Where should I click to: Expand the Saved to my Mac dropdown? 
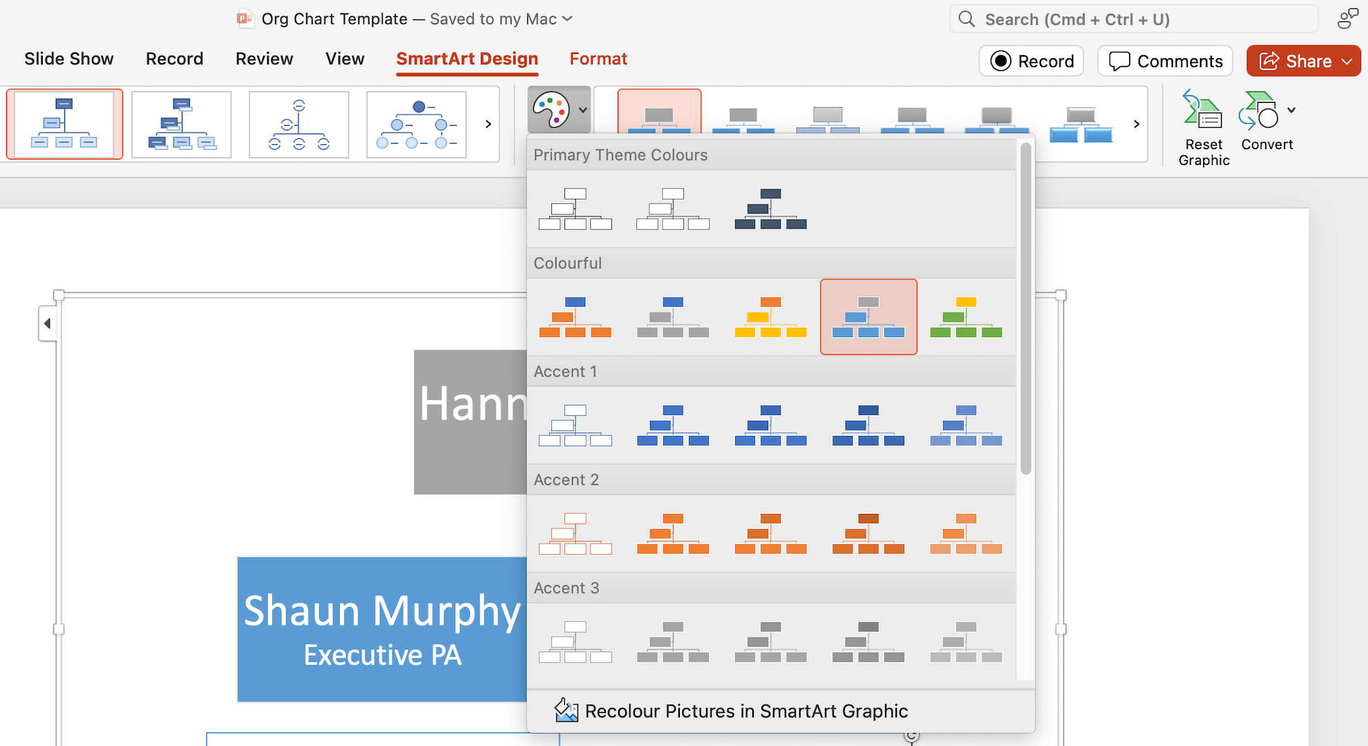(566, 19)
